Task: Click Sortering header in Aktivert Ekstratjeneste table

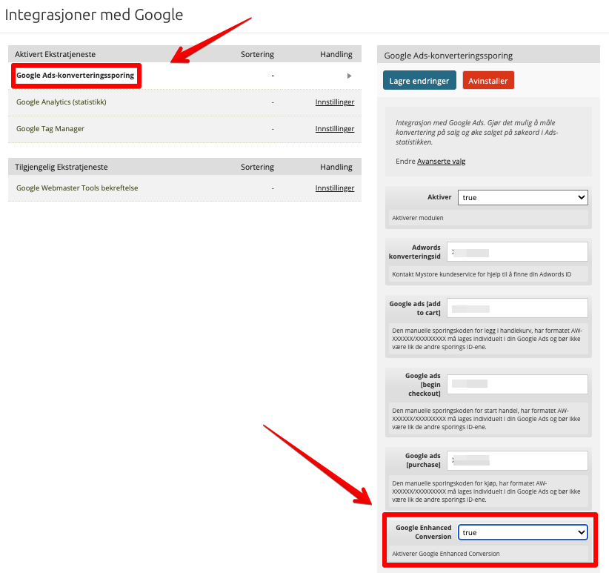Action: click(x=257, y=54)
